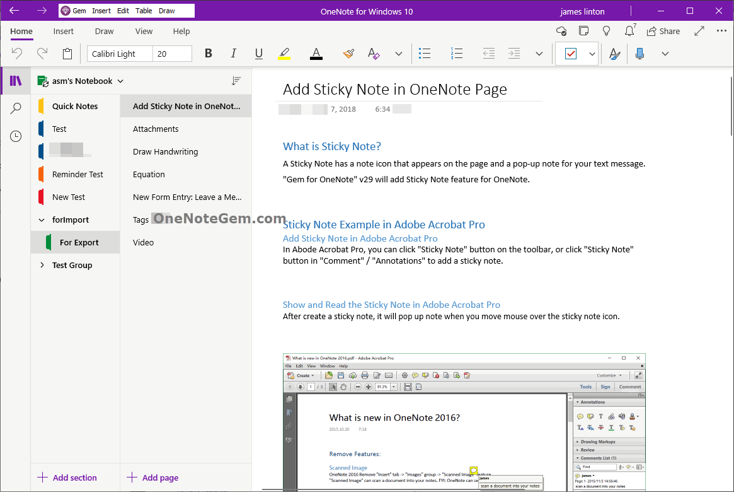734x492 pixels.
Task: Toggle Underline formatting
Action: click(x=258, y=54)
